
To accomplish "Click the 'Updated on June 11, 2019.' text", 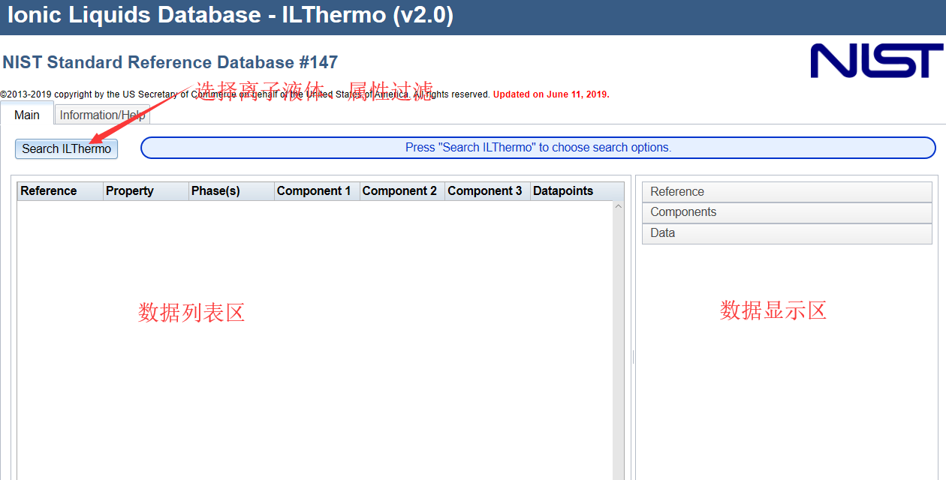I will point(551,94).
